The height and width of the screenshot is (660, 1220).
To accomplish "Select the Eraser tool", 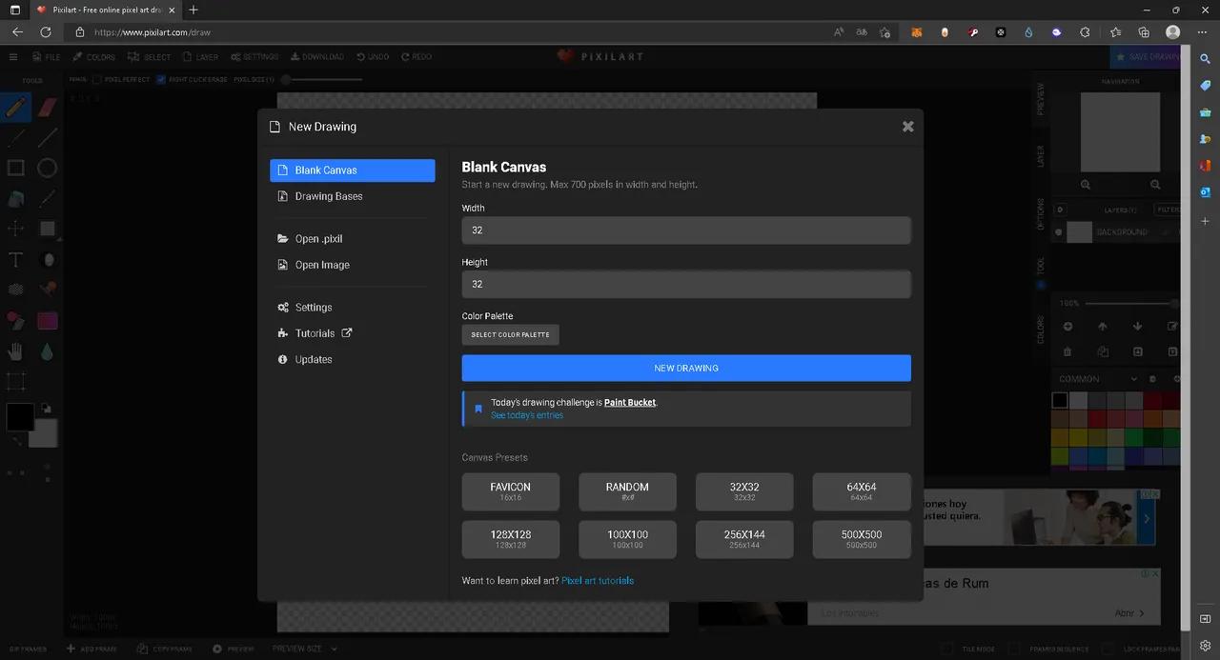I will (x=48, y=106).
